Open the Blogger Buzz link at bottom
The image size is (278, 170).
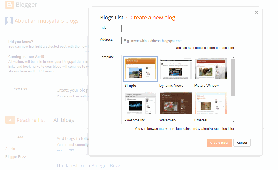(106, 165)
